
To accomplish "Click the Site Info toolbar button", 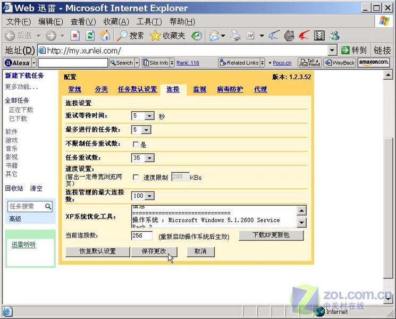I will tap(156, 63).
